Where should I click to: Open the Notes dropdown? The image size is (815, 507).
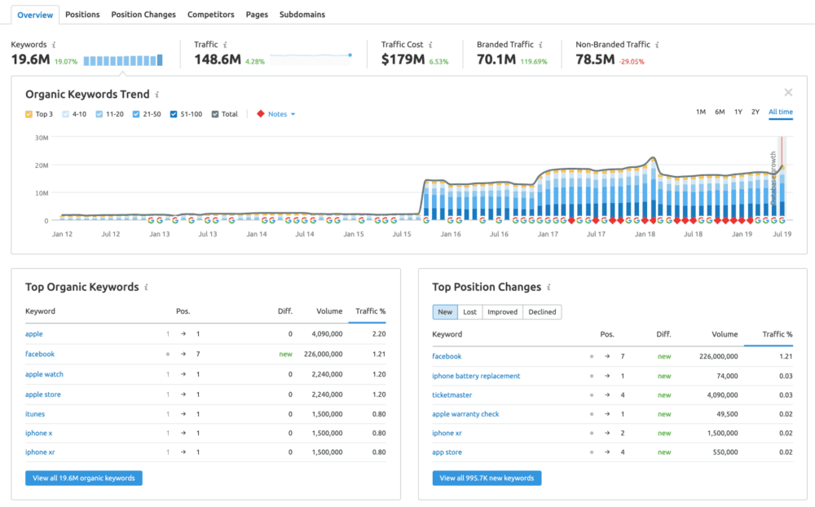(x=281, y=114)
